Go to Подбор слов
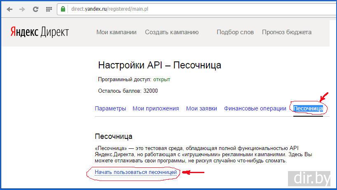 coord(235,32)
